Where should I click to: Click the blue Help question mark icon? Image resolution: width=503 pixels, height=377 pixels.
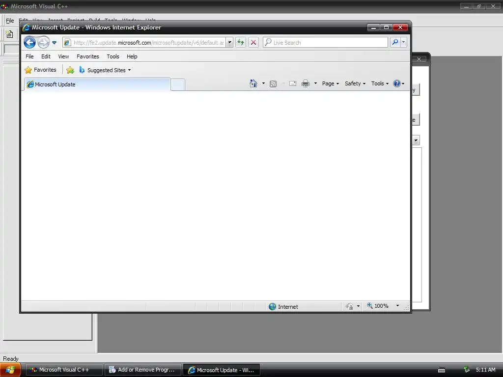click(397, 83)
